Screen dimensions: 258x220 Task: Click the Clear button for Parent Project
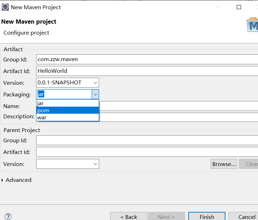click(x=248, y=164)
